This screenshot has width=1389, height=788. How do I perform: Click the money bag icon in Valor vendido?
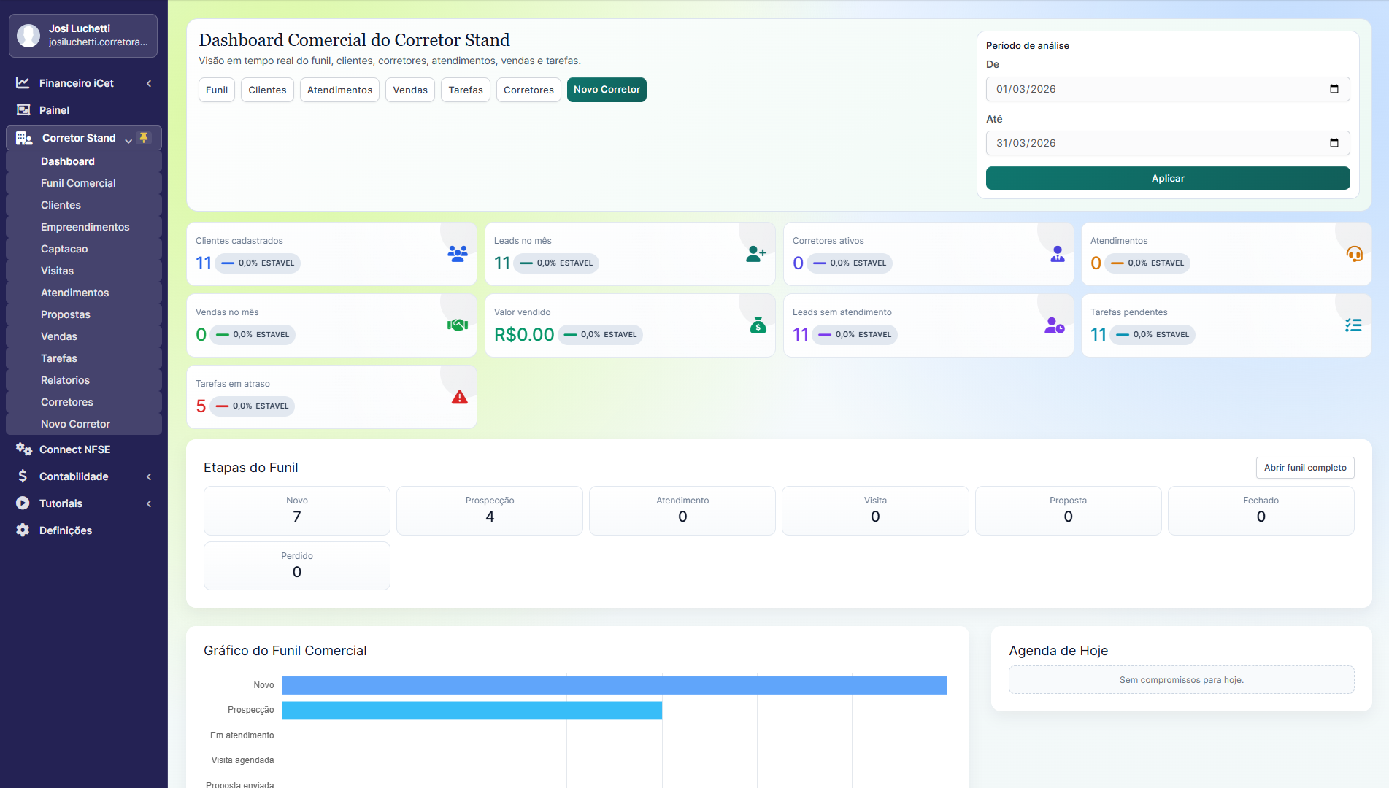click(758, 326)
